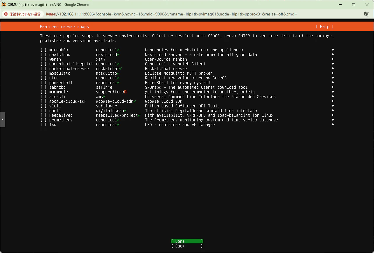Check the wekan snap checkbox
374x253 pixels.
click(43, 59)
